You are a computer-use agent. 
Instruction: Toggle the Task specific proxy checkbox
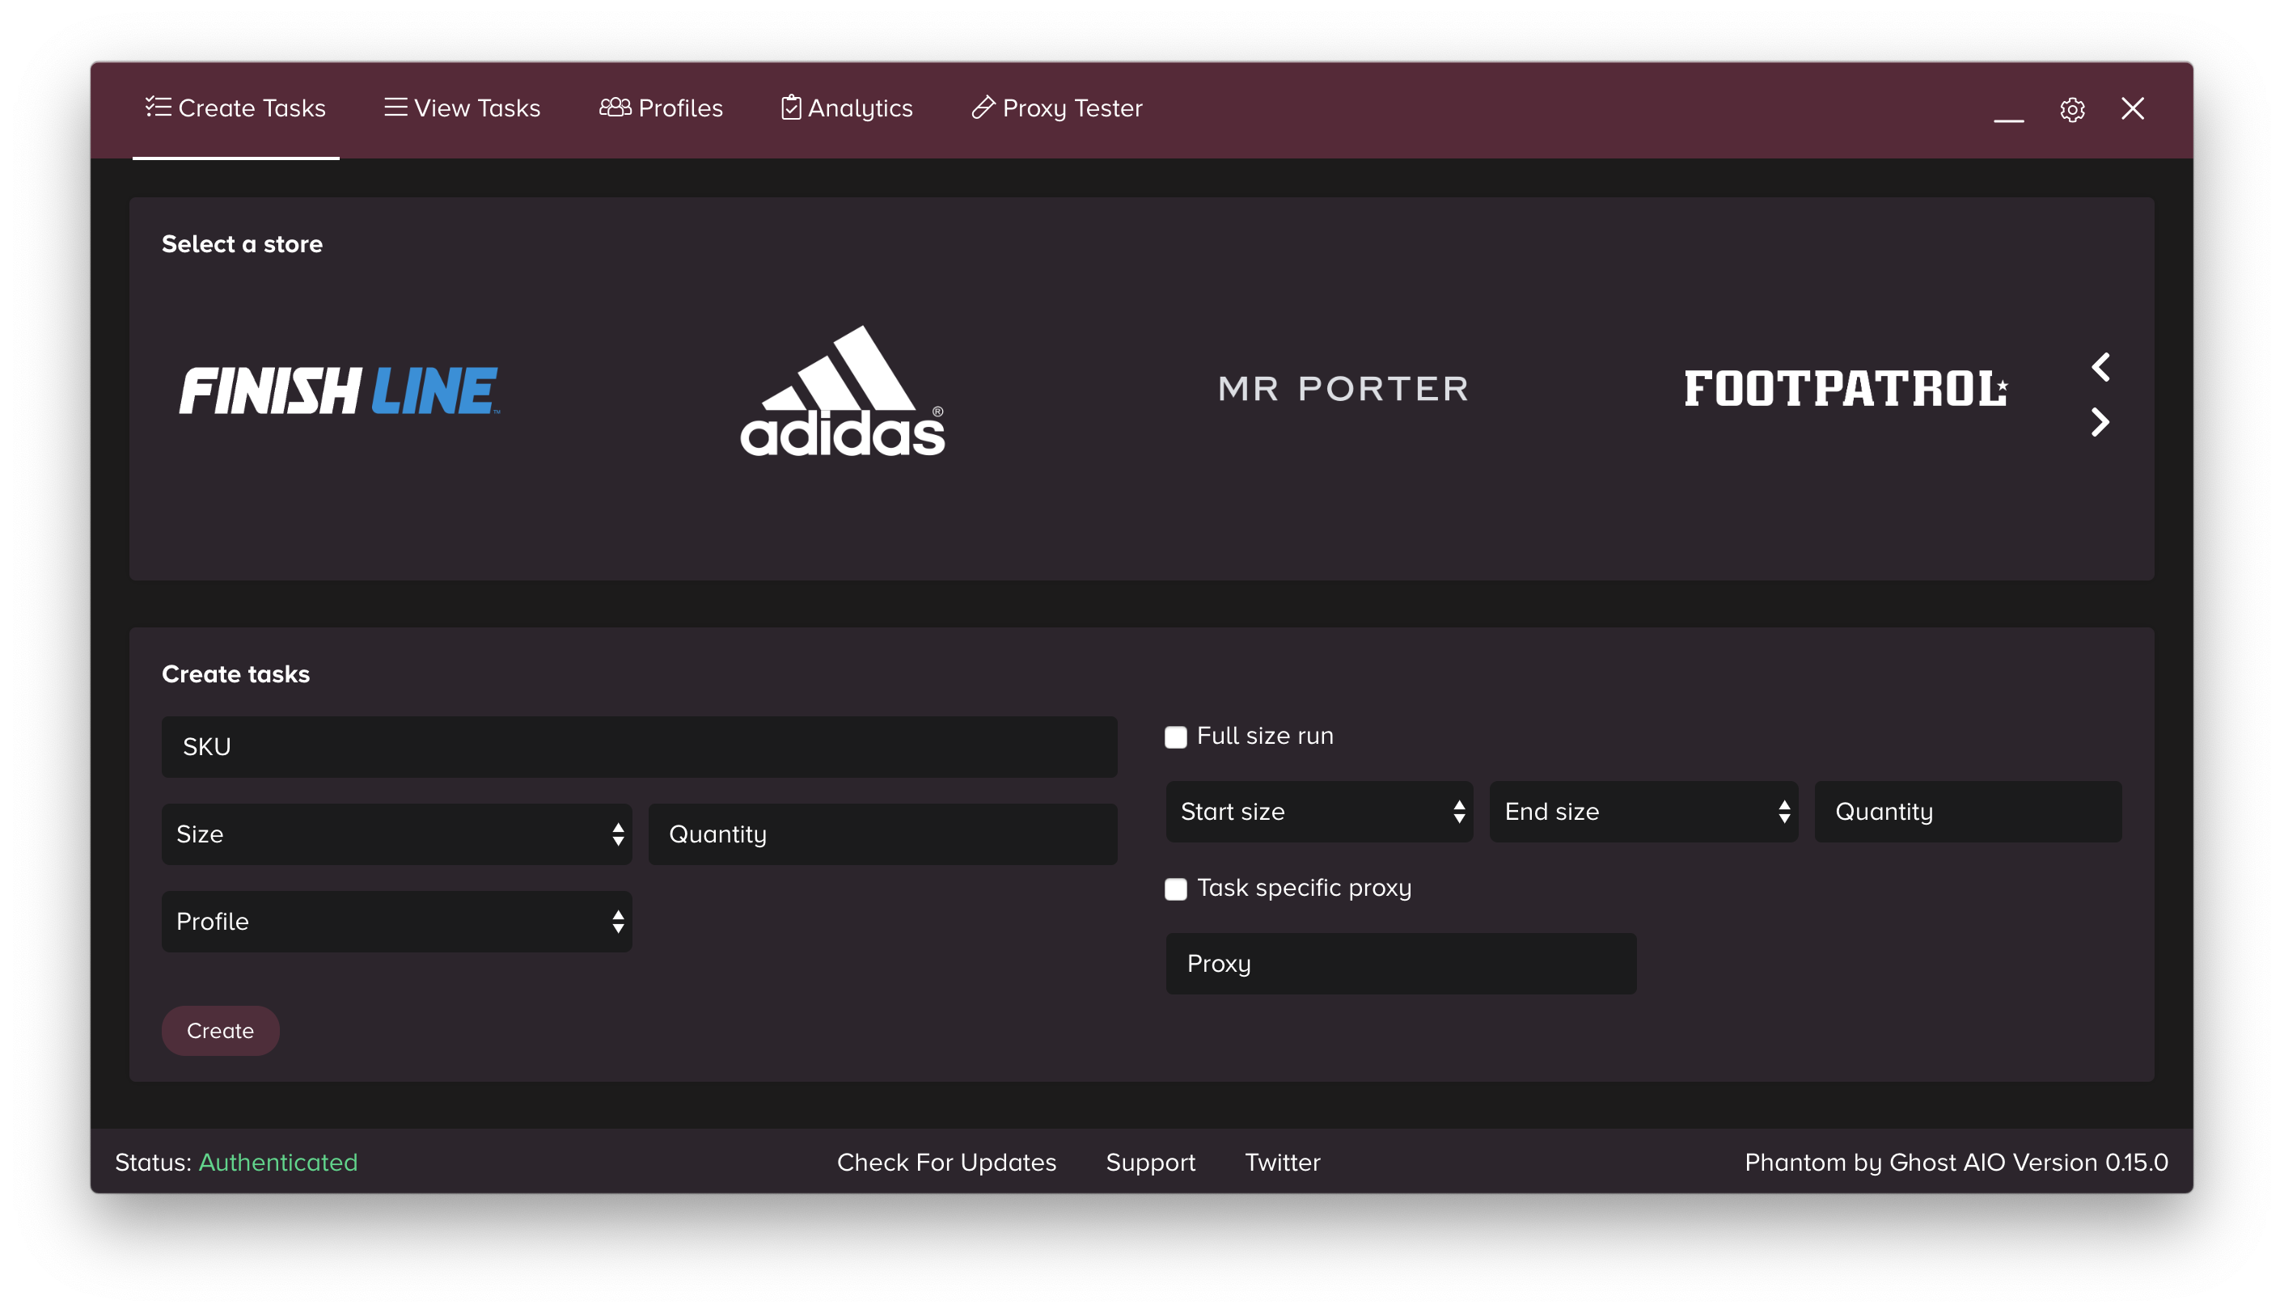tap(1175, 889)
